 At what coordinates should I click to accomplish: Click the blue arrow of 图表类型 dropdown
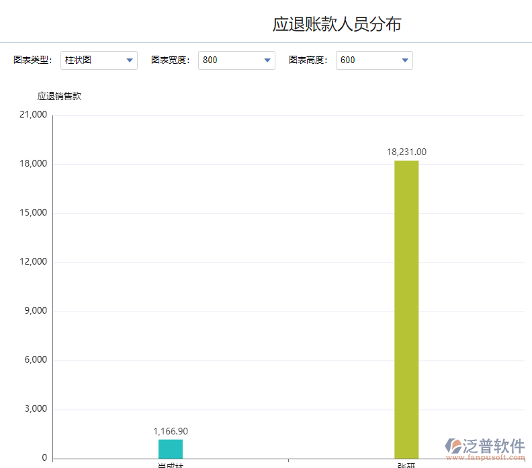tap(130, 60)
